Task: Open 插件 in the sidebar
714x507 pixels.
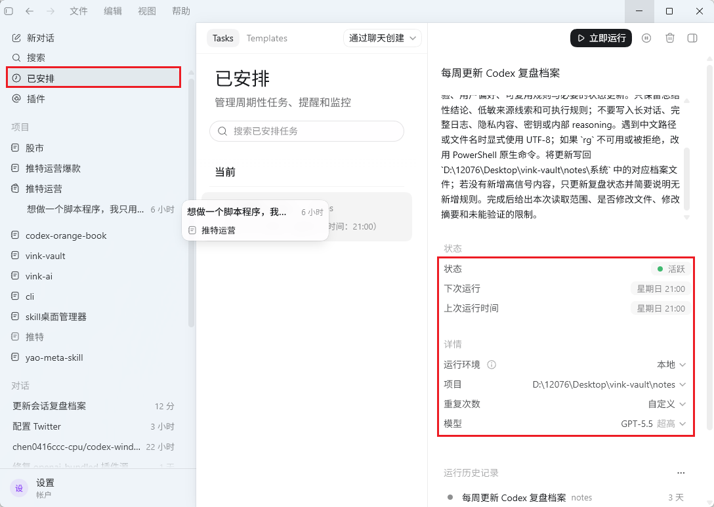Action: [93, 98]
